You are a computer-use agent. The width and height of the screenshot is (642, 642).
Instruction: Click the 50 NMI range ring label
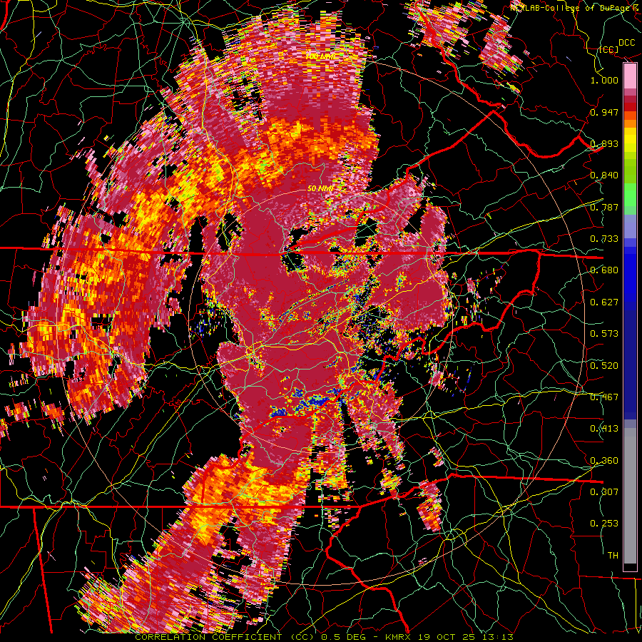(x=320, y=189)
